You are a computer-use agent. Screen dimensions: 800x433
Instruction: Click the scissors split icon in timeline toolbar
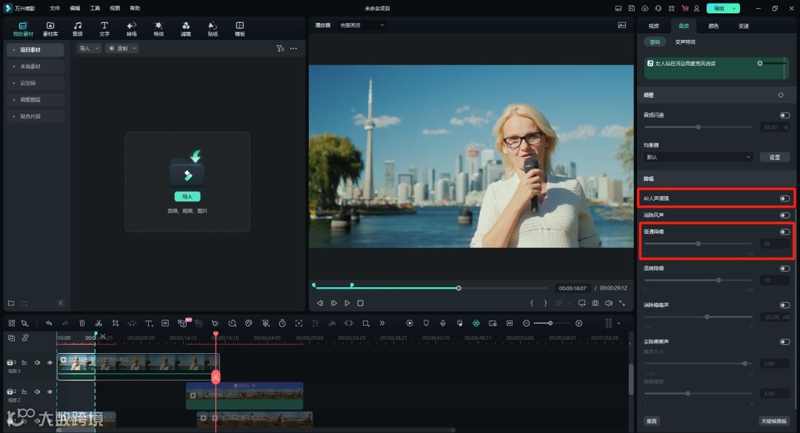99,323
